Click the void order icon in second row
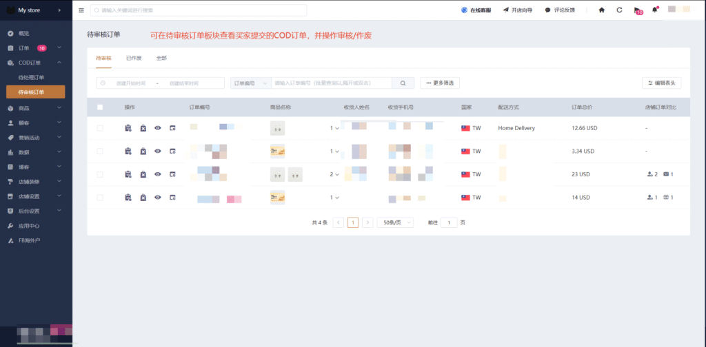This screenshot has width=706, height=347. [143, 151]
